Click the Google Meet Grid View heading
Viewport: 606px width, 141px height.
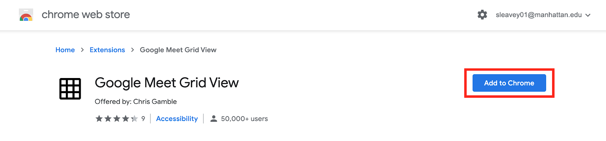167,83
